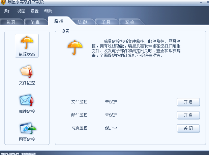Image resolution: width=209 pixels, height=155 pixels.
Task: Open the 设置 menu
Action: point(34,11)
